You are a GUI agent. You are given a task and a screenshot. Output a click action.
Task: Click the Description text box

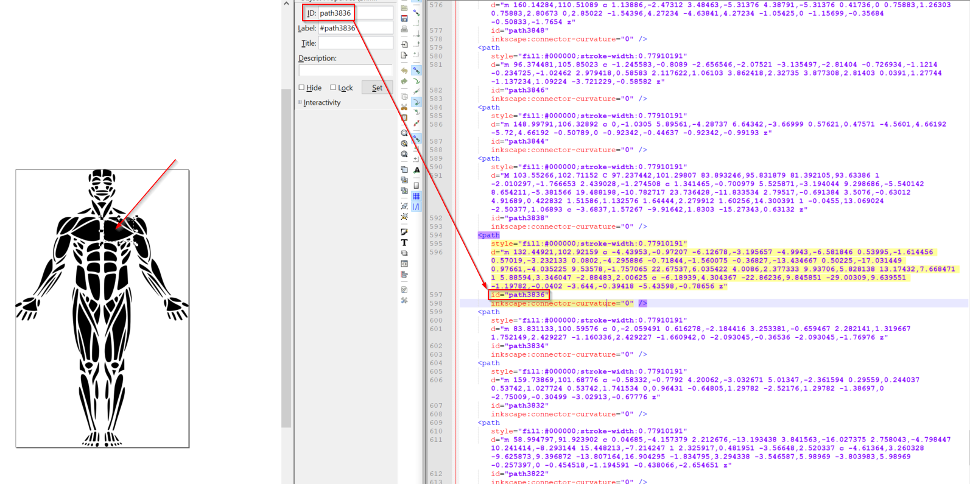(x=345, y=70)
